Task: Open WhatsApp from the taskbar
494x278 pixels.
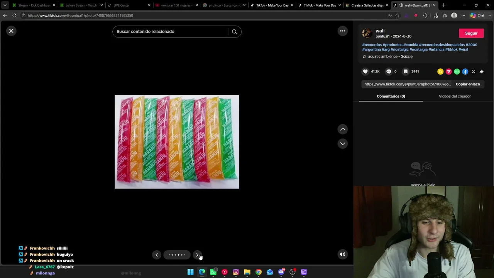Action: 213,272
